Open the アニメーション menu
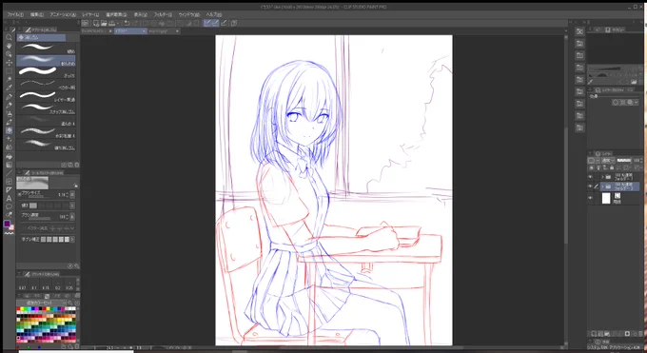Image resolution: width=647 pixels, height=353 pixels. [x=63, y=14]
